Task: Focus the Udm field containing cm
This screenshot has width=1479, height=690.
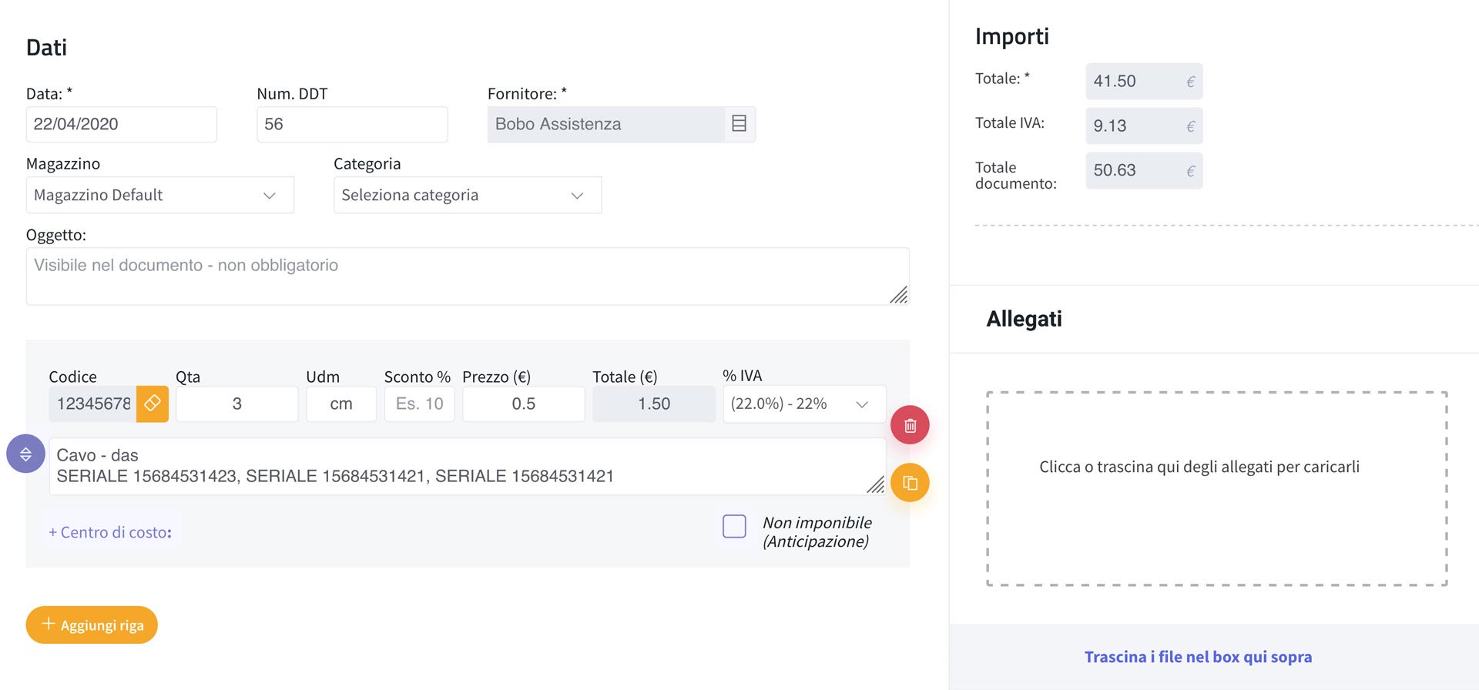Action: (x=341, y=404)
